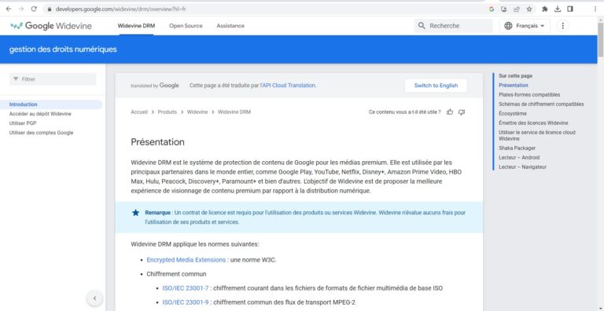The width and height of the screenshot is (604, 311).
Task: Click the Présentation heading text
Action: 157,142
